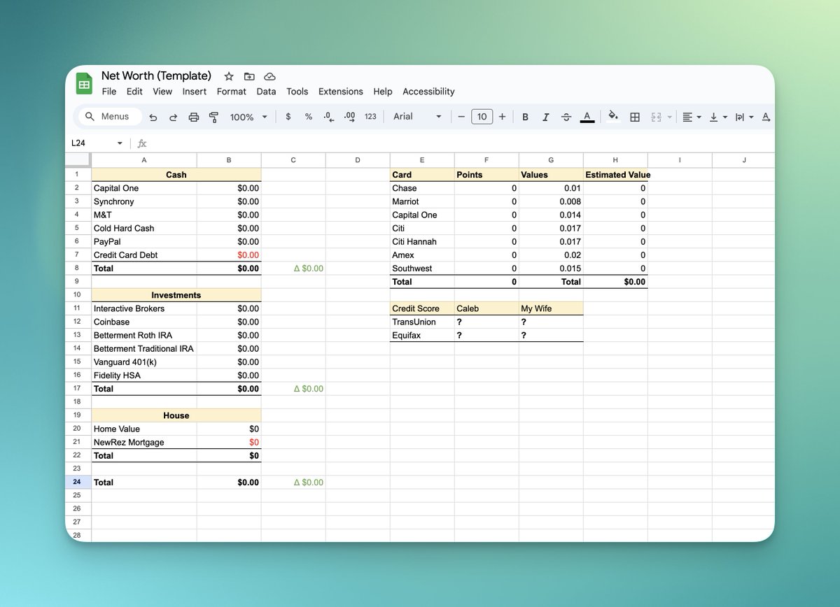Format as percent icon
840x607 pixels.
[x=308, y=117]
